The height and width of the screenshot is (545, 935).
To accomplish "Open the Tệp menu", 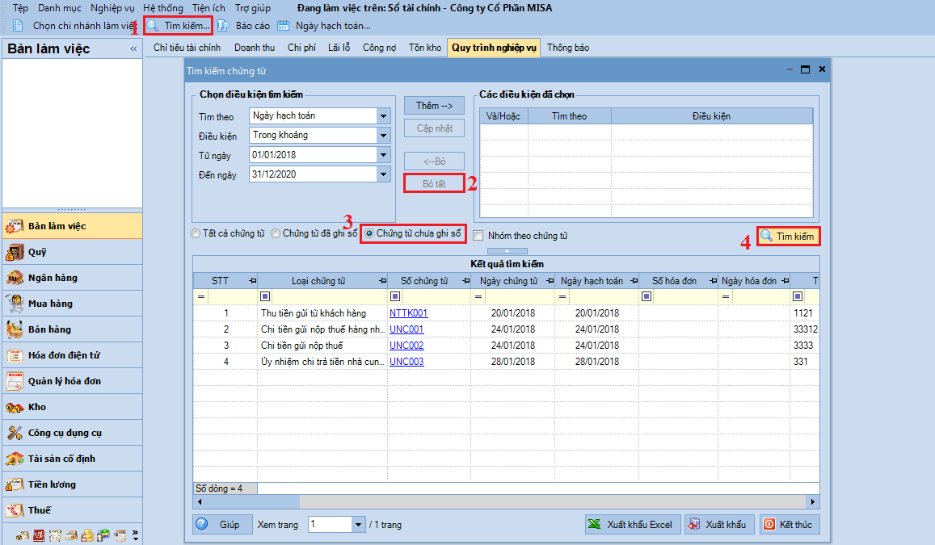I will pyautogui.click(x=20, y=8).
